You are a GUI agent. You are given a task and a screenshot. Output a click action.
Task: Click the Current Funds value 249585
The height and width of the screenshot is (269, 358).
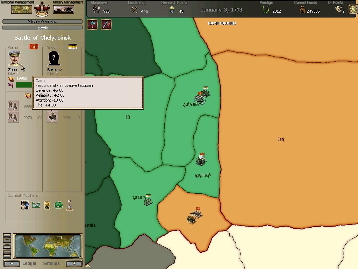313,11
